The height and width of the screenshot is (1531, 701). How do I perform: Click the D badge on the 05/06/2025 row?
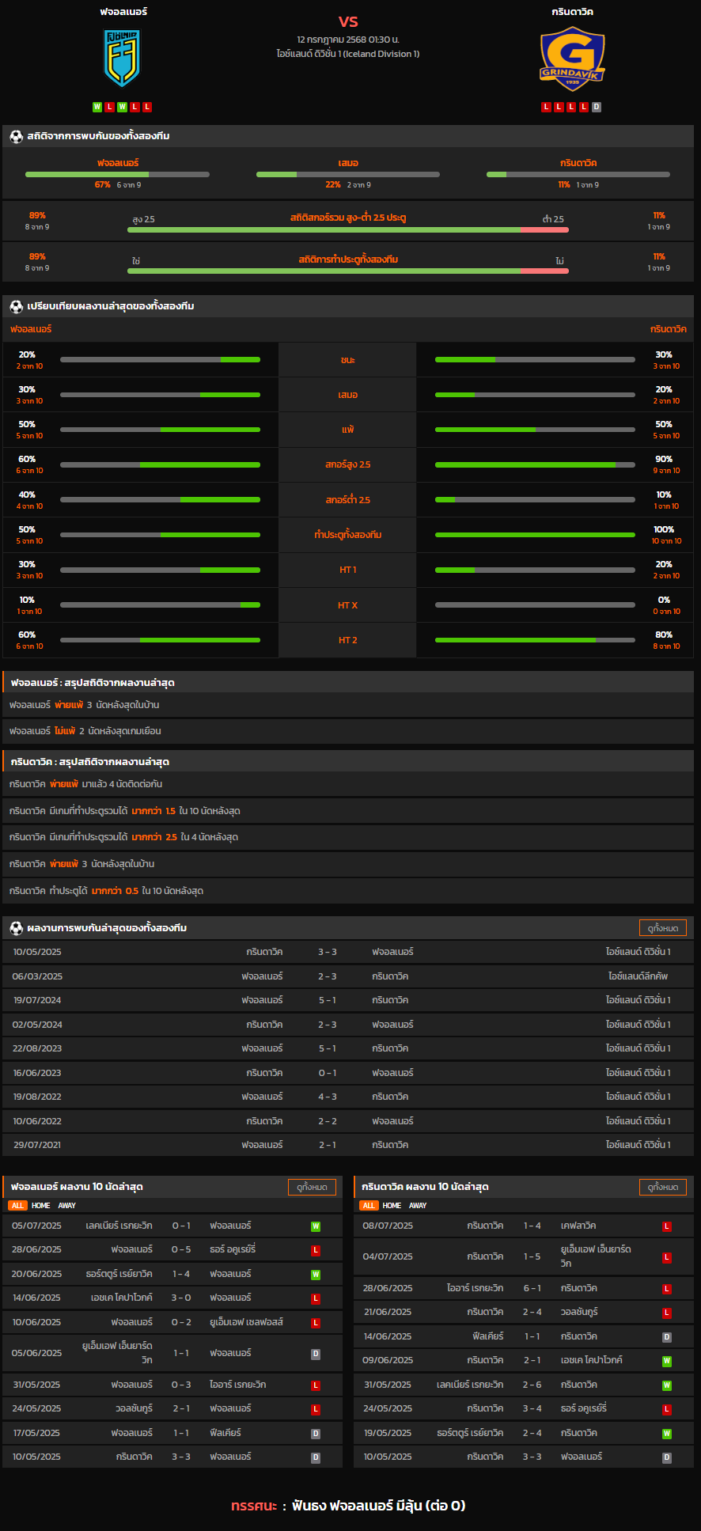pos(316,1354)
